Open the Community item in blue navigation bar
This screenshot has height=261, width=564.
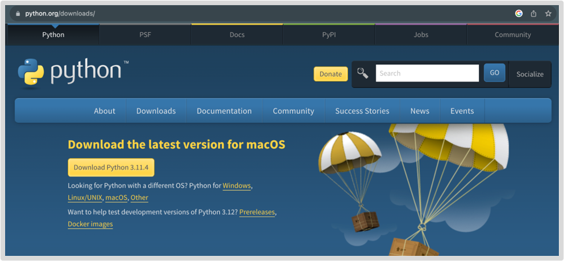click(294, 111)
